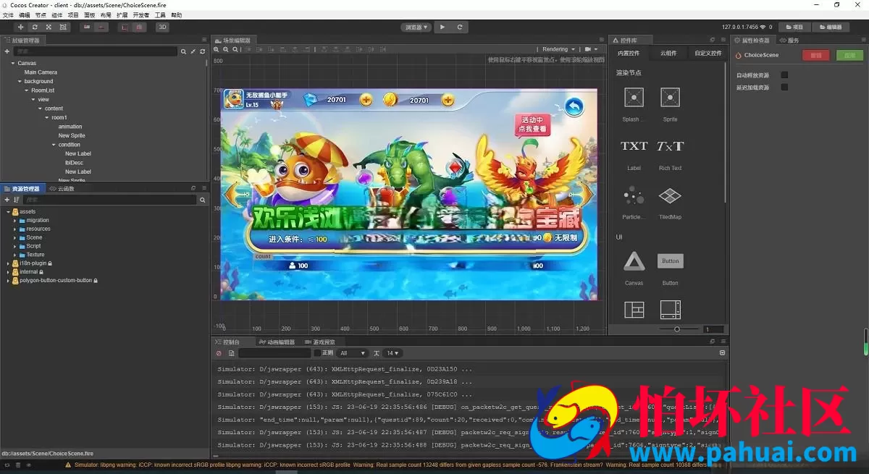This screenshot has width=869, height=474.
Task: Expand the i18n-plugin package
Action: point(8,263)
